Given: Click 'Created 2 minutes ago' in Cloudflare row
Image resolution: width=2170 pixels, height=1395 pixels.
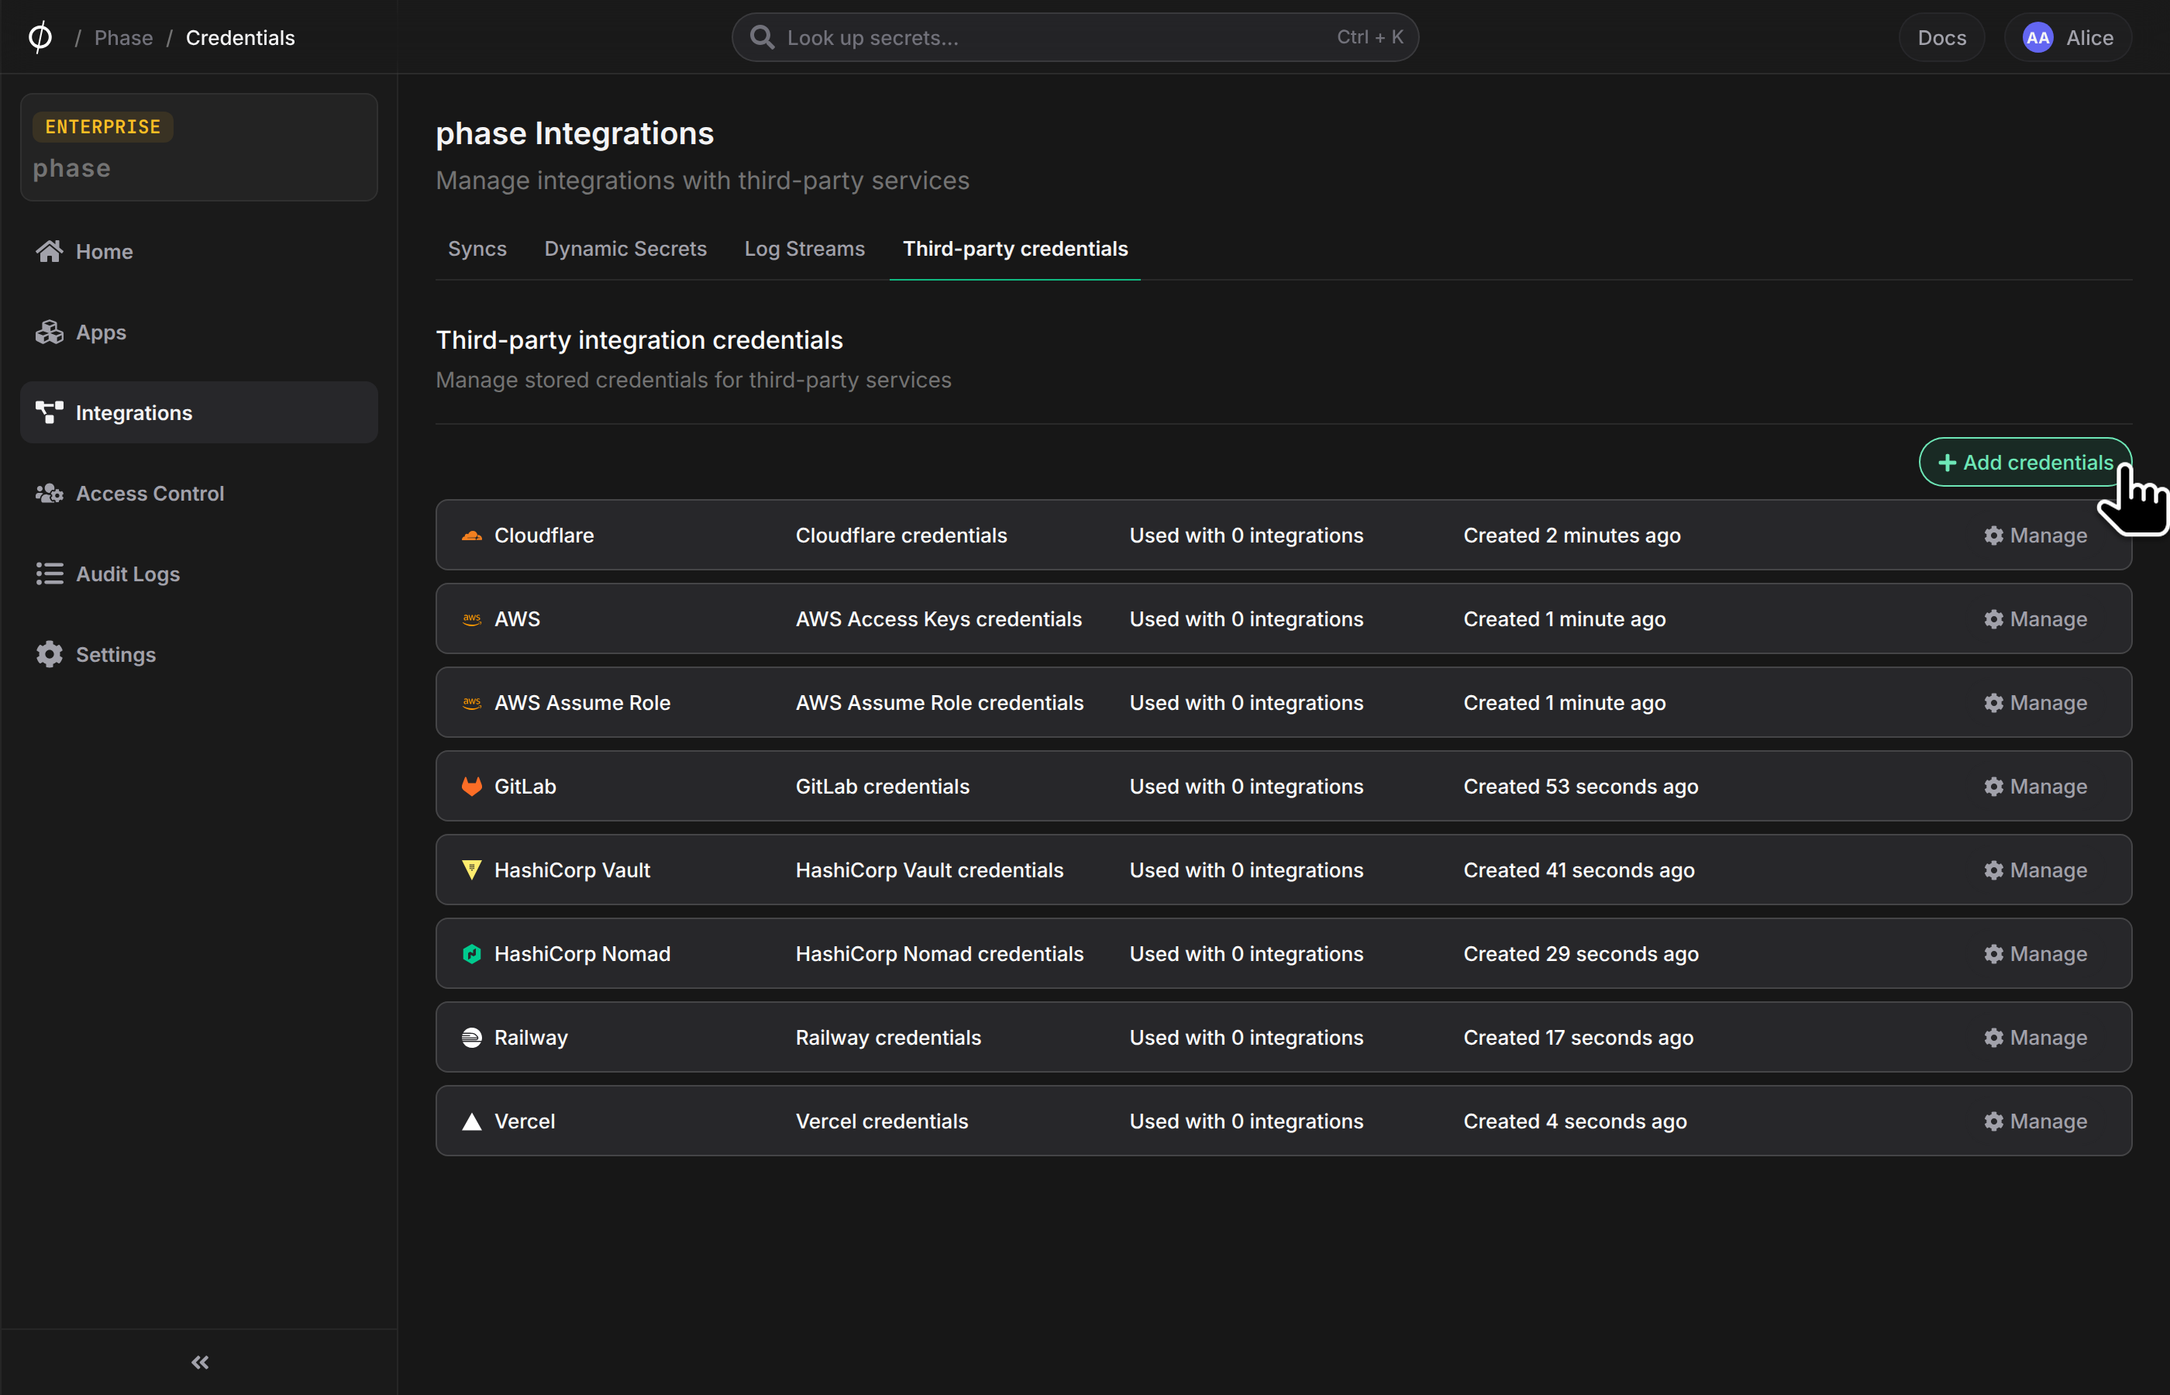Looking at the screenshot, I should tap(1572, 536).
